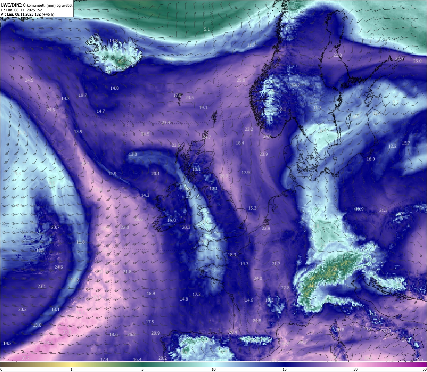Click the 20.1 value on the map
This screenshot has height=372, width=427.
tap(155, 173)
